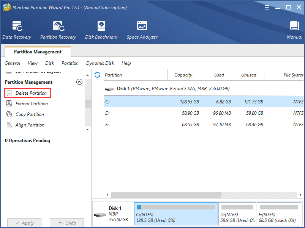Click the Disk 1 MBR 256.00 GB label
The image size is (305, 228).
(118, 214)
